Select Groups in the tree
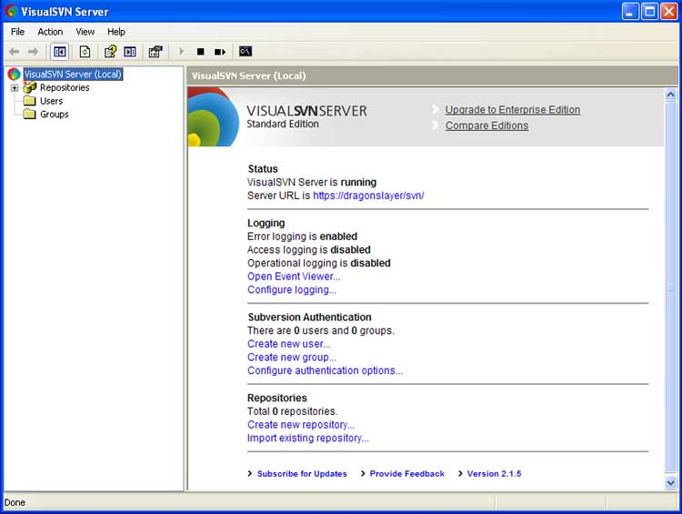The image size is (682, 514). [54, 115]
